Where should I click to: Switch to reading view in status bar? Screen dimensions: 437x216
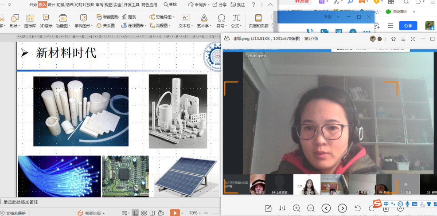click(x=152, y=213)
